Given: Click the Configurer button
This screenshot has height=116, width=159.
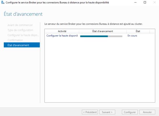Looking at the screenshot, I should coord(130,112).
